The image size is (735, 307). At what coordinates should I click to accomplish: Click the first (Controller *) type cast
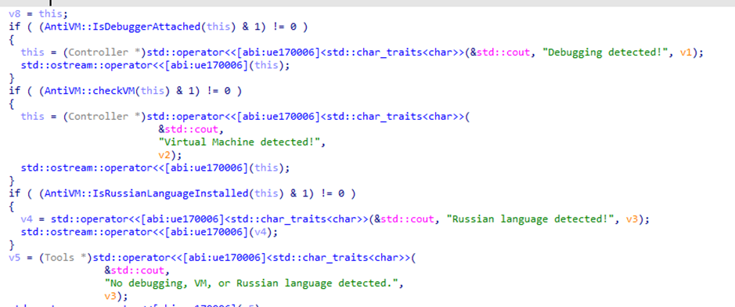(105, 52)
